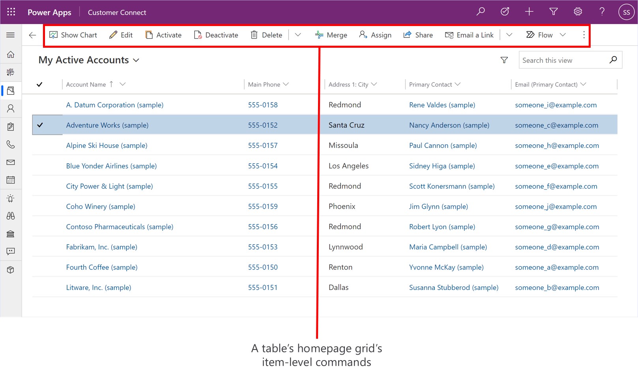
Task: Deselect the Adventure Works row checkbox
Action: click(x=40, y=125)
